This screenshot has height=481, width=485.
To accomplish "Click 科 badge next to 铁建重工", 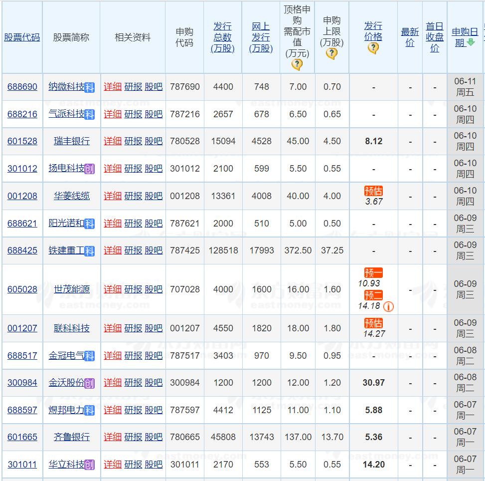I will (x=89, y=251).
